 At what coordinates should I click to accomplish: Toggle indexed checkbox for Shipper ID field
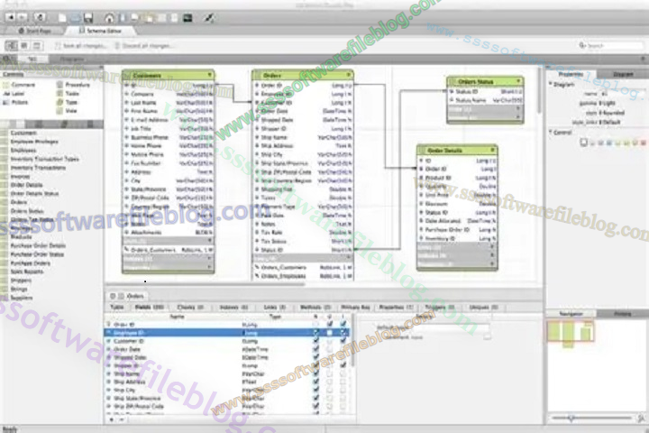tap(343, 365)
